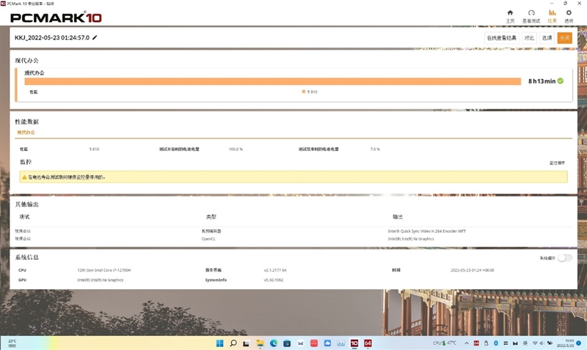Viewport: 587px width, 350px height.
Task: Click the 英 input method indicator
Action: click(525, 343)
